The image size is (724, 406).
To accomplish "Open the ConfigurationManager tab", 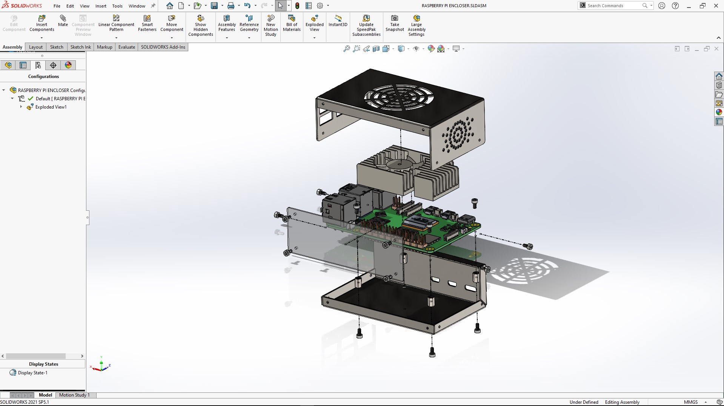I will pyautogui.click(x=38, y=65).
